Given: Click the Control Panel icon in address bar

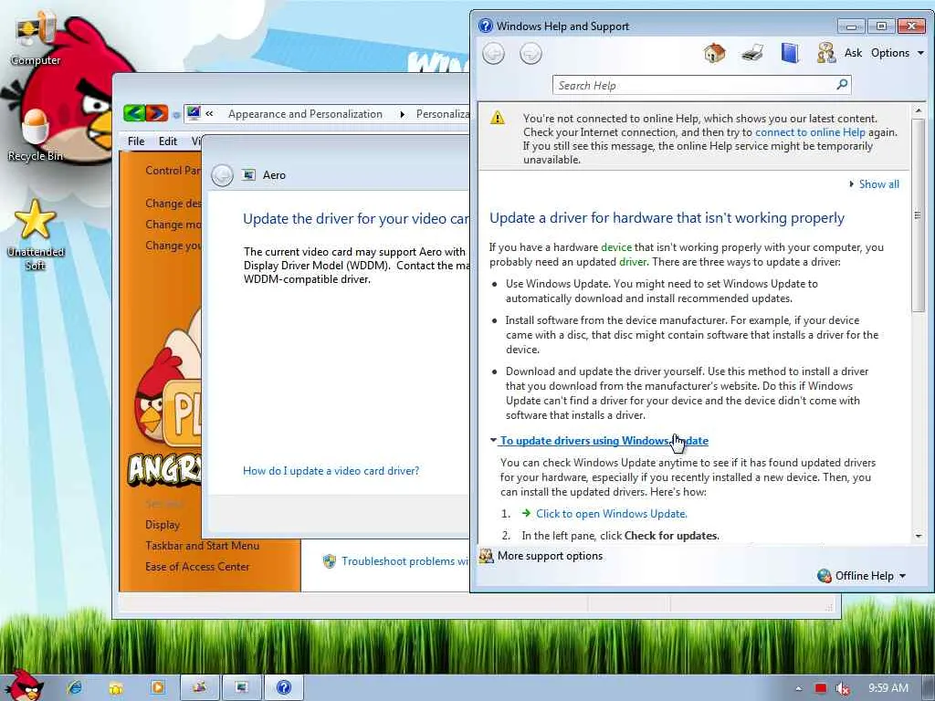Looking at the screenshot, I should coord(194,112).
